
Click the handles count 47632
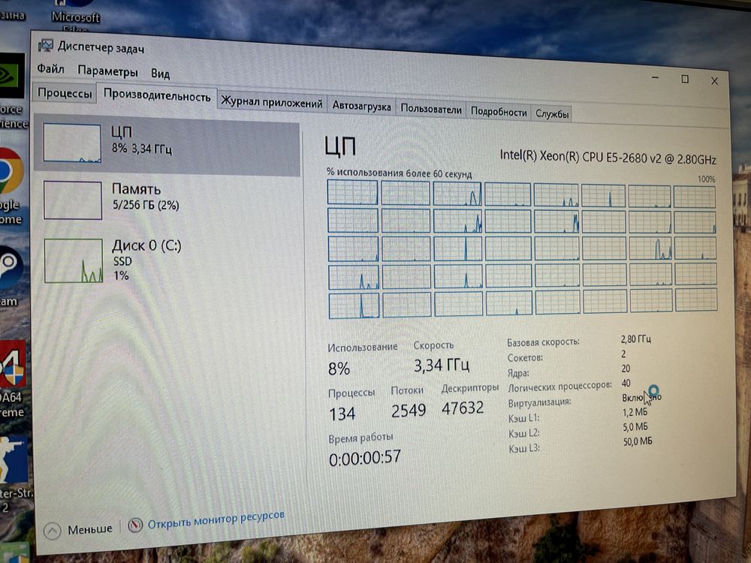(x=463, y=408)
